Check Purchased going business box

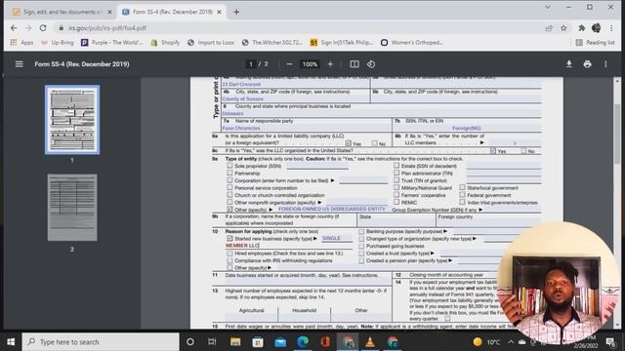(361, 246)
